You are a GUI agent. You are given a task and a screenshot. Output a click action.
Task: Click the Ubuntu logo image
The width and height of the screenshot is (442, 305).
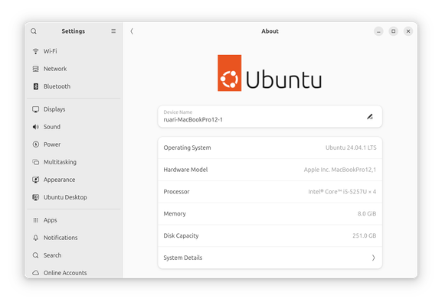pos(270,73)
